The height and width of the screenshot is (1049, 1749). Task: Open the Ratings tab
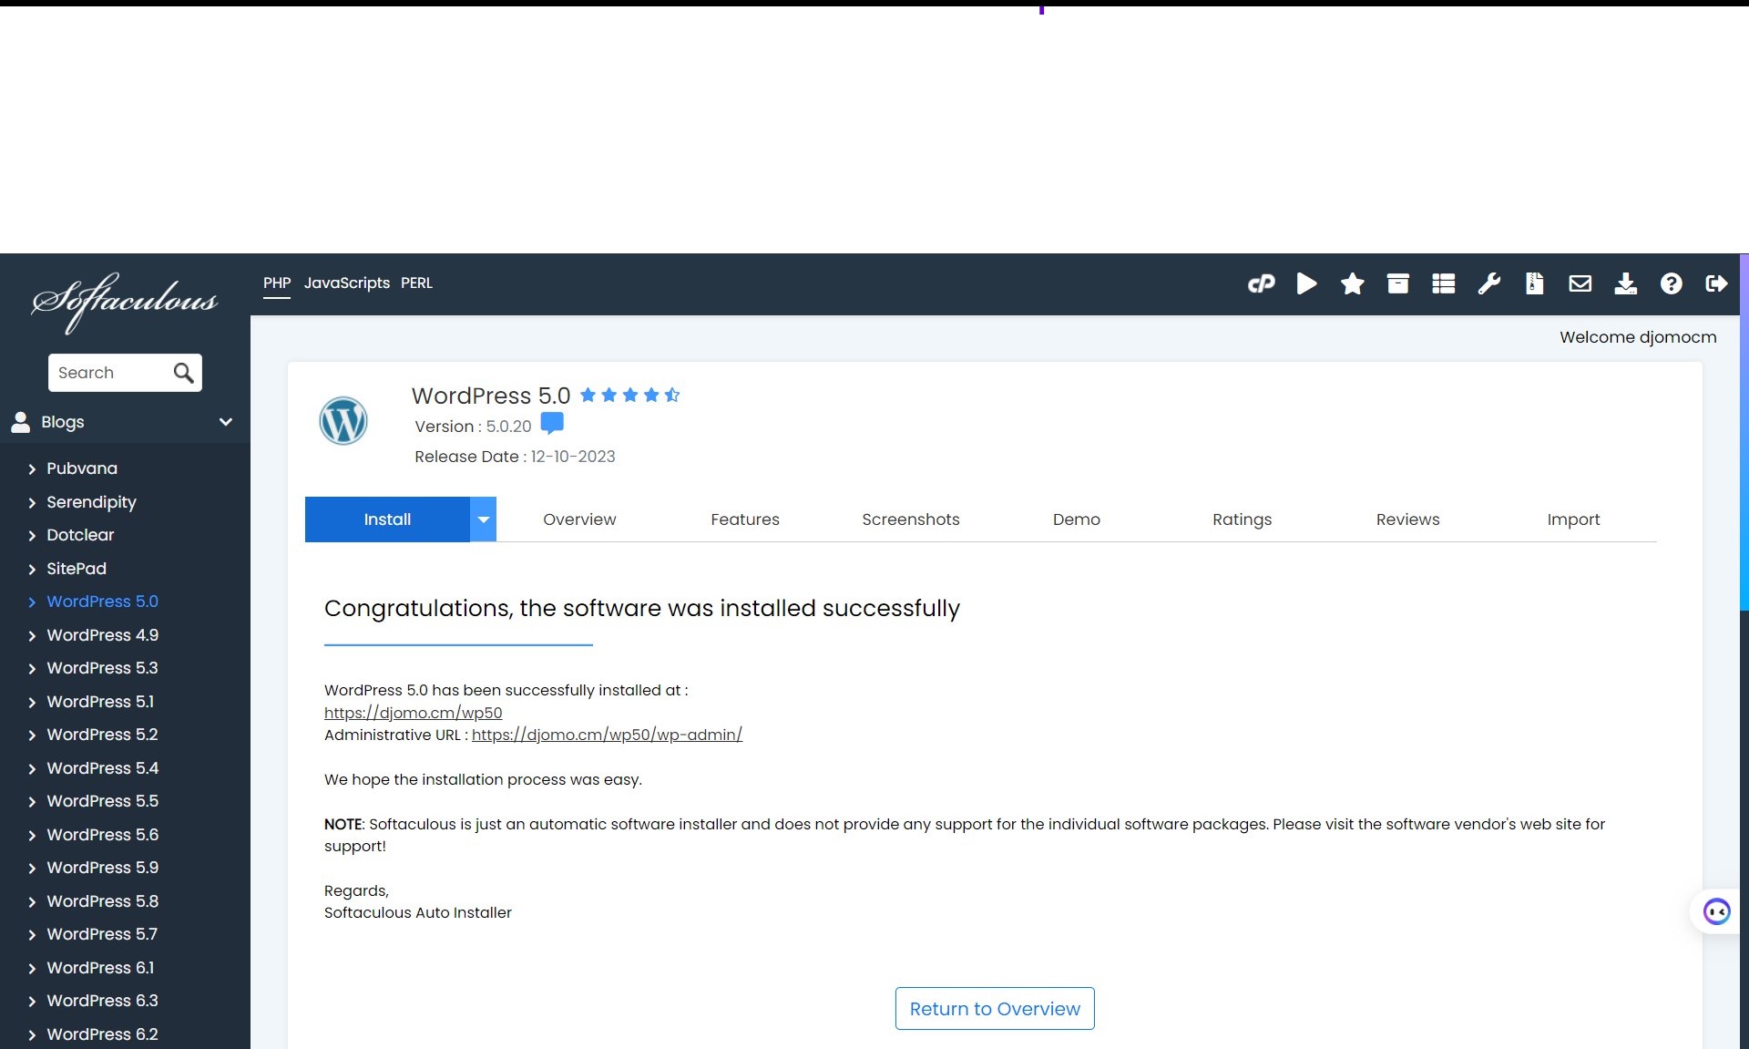click(1242, 519)
